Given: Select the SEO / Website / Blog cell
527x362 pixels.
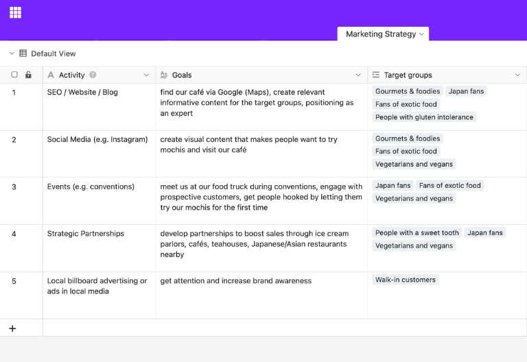Looking at the screenshot, I should [x=99, y=107].
